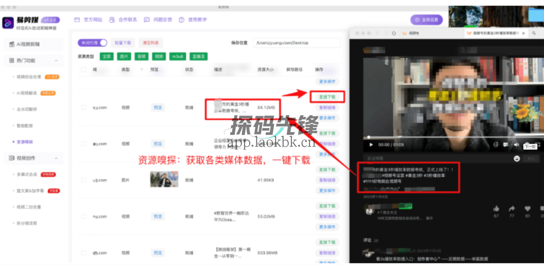
Task: Collapse the 热门功能 sidebar section
Action: 56,60
